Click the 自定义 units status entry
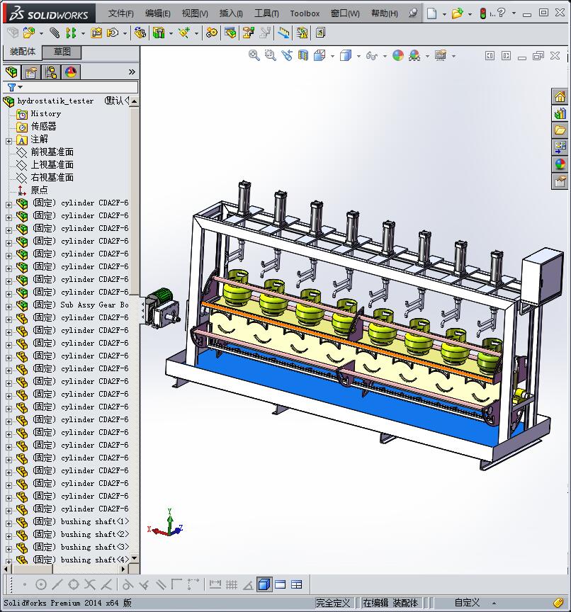 coord(467,603)
